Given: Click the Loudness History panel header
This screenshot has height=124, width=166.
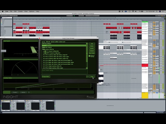Looking at the screenshot, I should pyautogui.click(x=21, y=78).
